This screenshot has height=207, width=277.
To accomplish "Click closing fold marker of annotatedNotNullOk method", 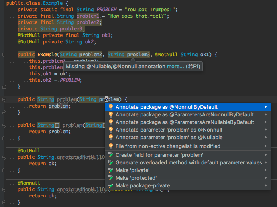I will point(4,170).
